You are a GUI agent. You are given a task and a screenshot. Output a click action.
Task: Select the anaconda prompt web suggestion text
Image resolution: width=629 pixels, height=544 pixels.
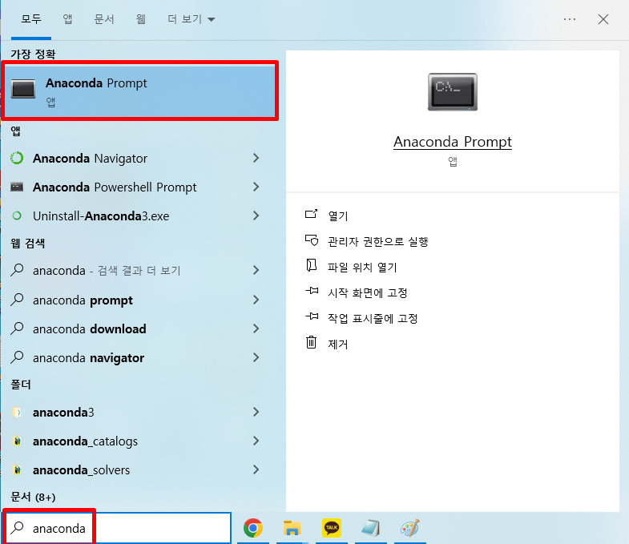coord(83,300)
